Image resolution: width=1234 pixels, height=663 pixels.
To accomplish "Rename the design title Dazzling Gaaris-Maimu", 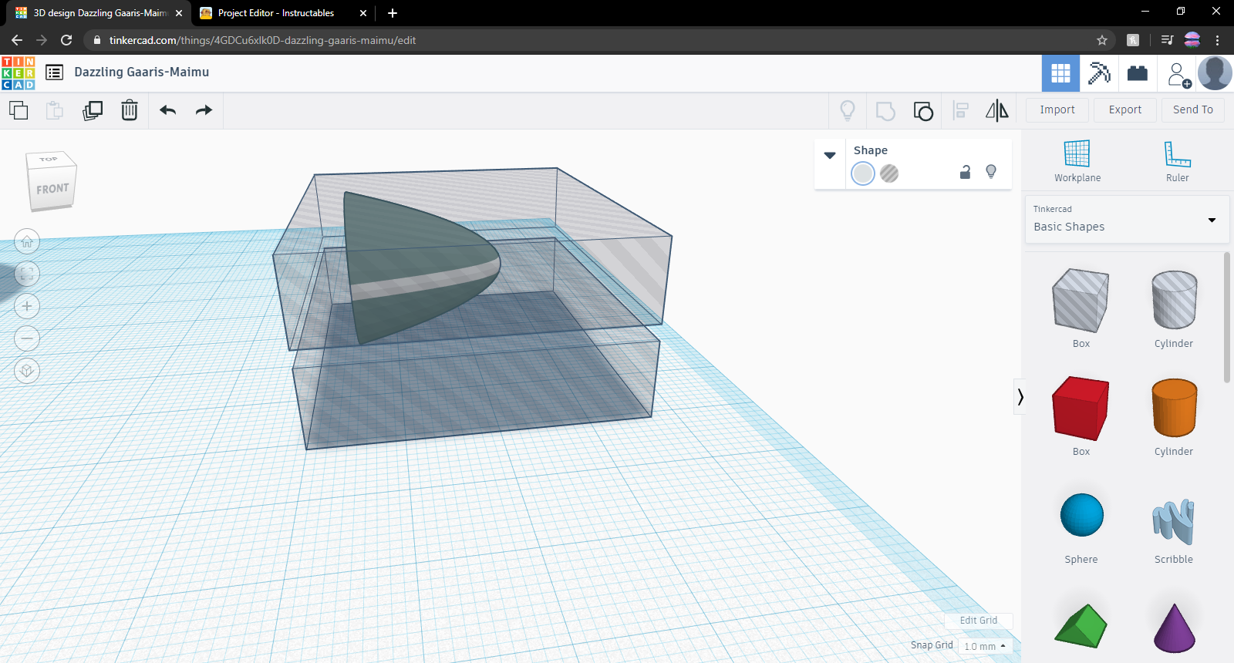I will point(142,72).
